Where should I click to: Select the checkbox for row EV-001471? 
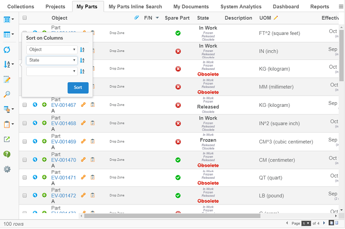coord(25,177)
